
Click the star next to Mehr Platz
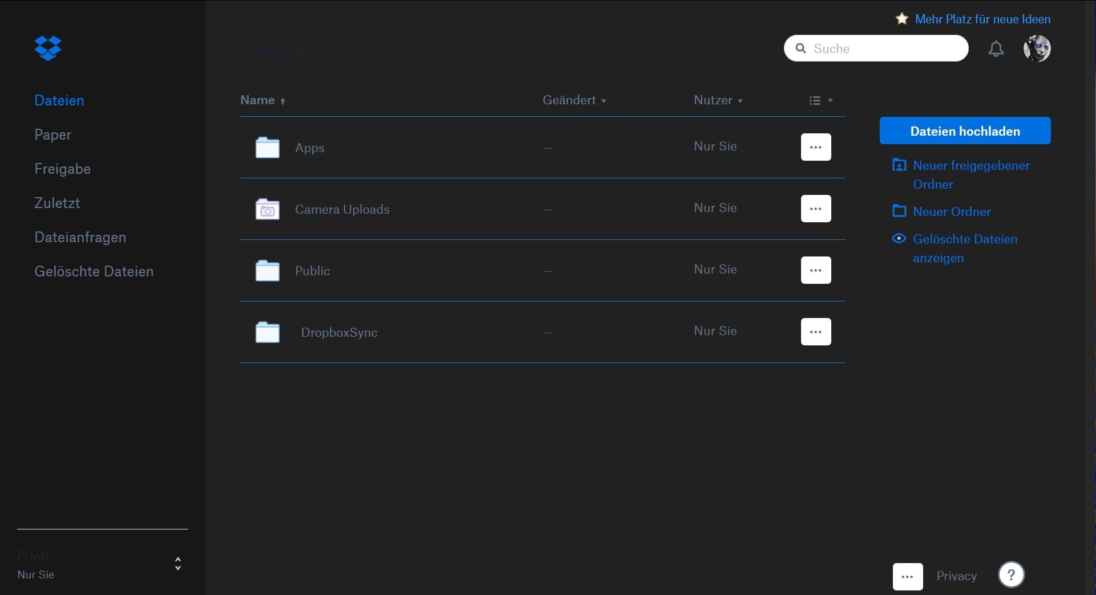[x=901, y=18]
